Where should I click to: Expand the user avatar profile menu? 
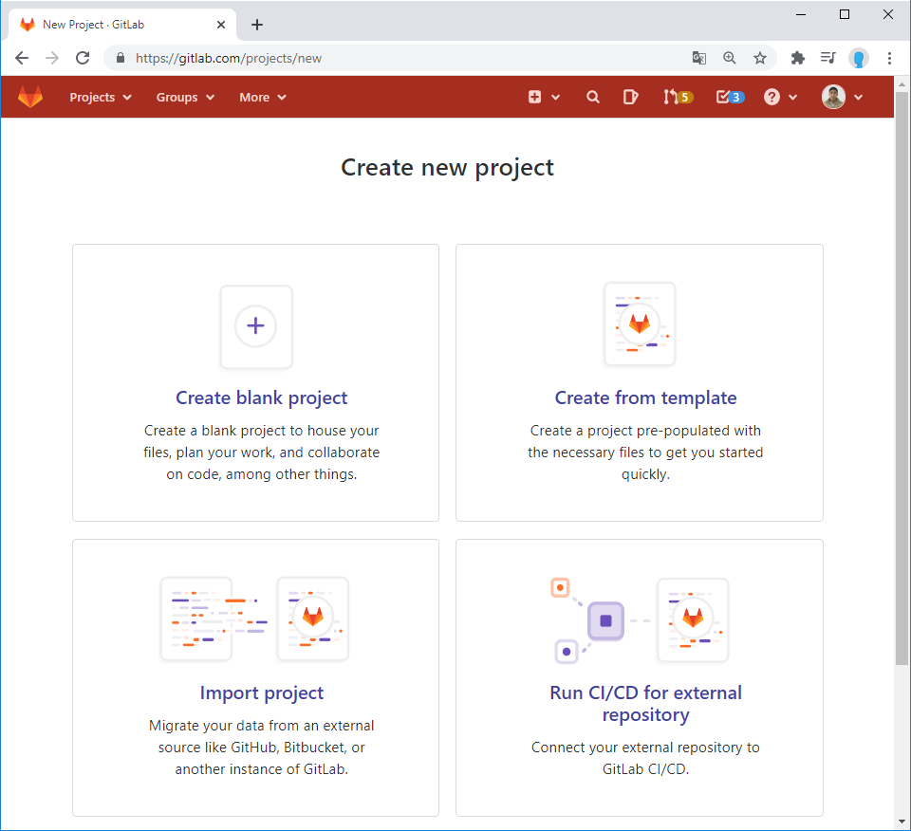pyautogui.click(x=842, y=97)
